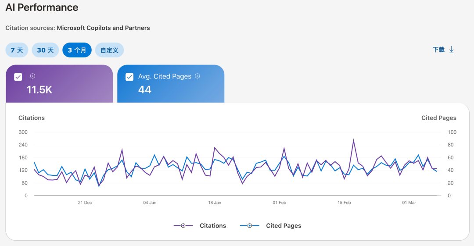
Task: Toggle Cited Pages series via legend label
Action: (x=284, y=225)
